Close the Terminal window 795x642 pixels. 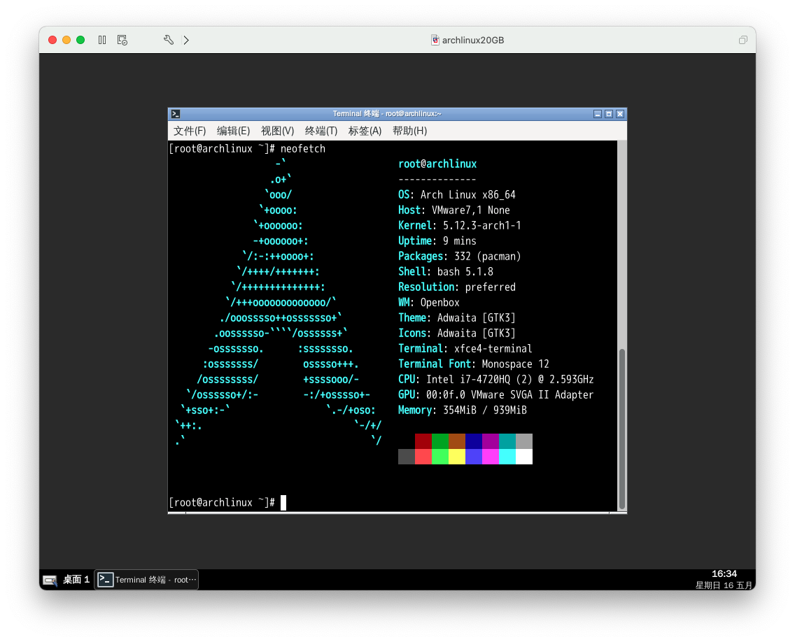[x=619, y=114]
